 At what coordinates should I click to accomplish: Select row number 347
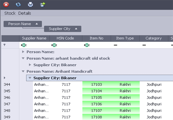point(7,104)
